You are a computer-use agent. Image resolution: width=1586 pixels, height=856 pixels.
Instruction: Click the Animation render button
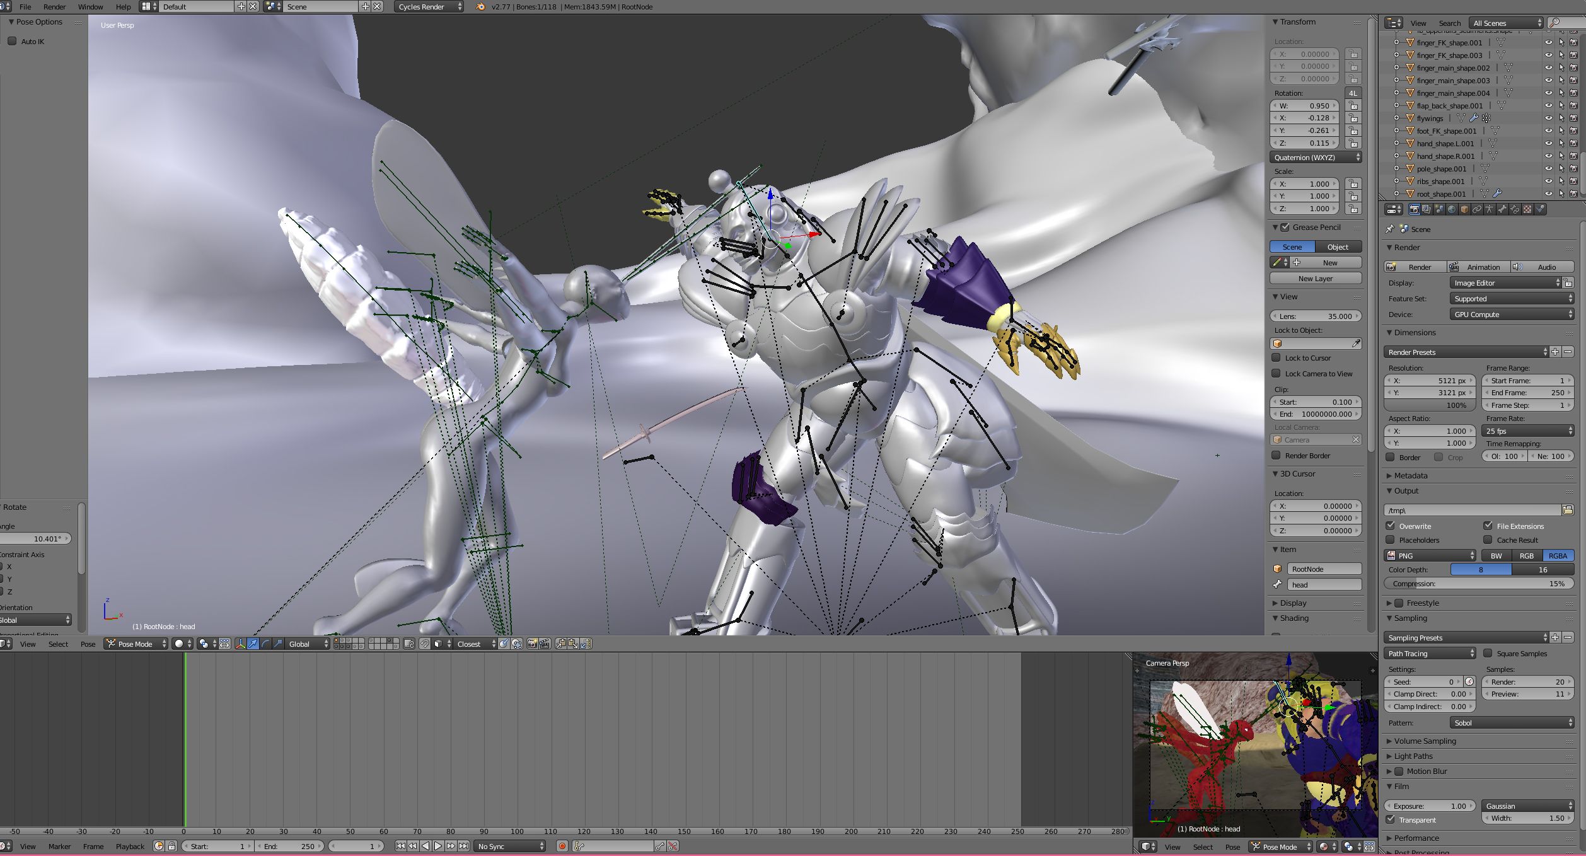(1477, 267)
